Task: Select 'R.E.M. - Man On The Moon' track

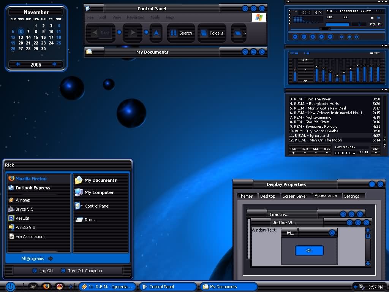Action: click(335, 140)
